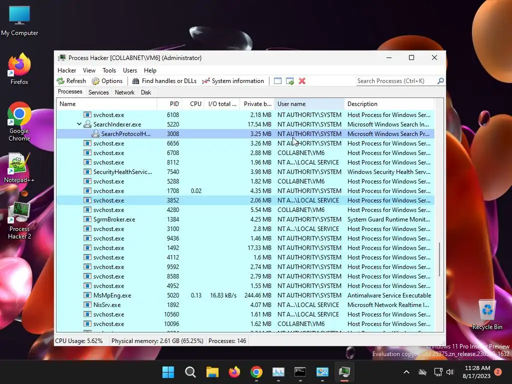
Task: Select the MsMpEng.exe process row
Action: pyautogui.click(x=245, y=295)
